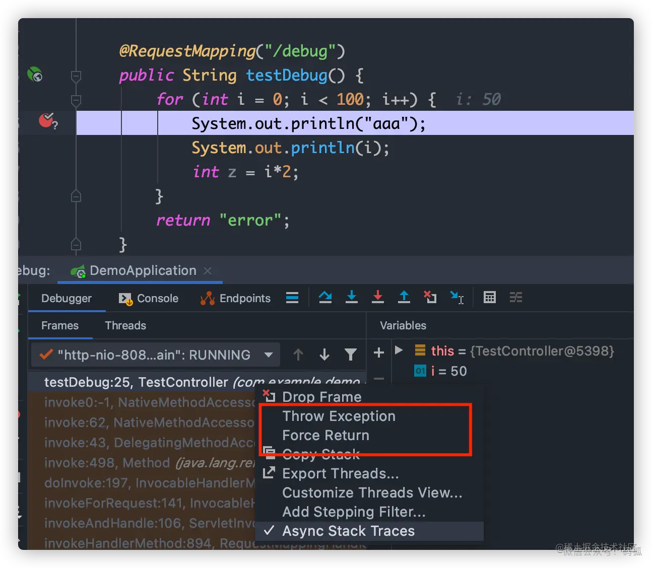
Task: Click the Step Out icon
Action: click(404, 297)
